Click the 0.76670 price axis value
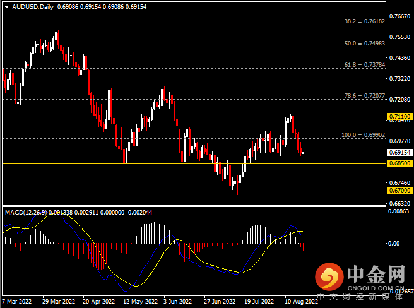The image size is (414, 308). coord(399,16)
